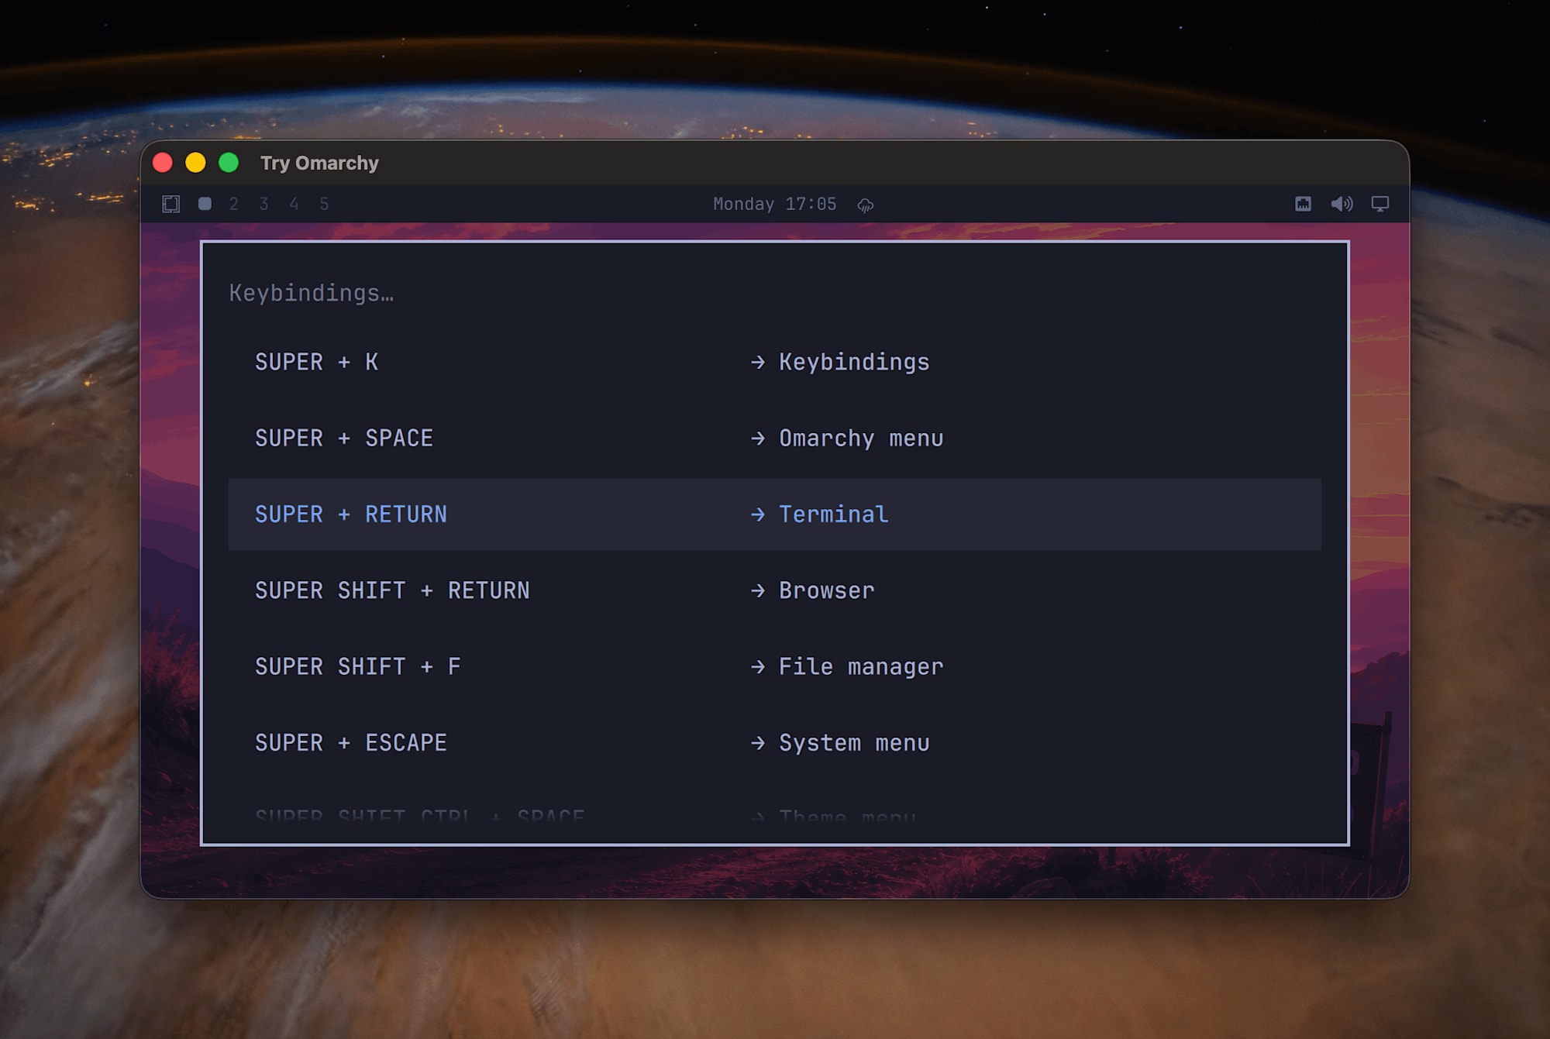The height and width of the screenshot is (1039, 1550).
Task: Select the SUPER SHIFT + RETURN Browser row
Action: tap(775, 590)
